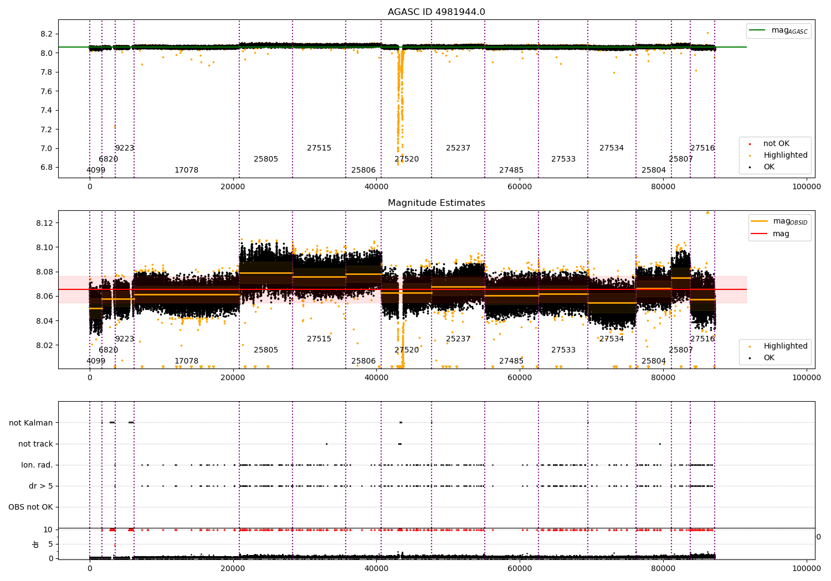This screenshot has height=581, width=831.
Task: Click obsid label 25806 in top plot
Action: [363, 170]
